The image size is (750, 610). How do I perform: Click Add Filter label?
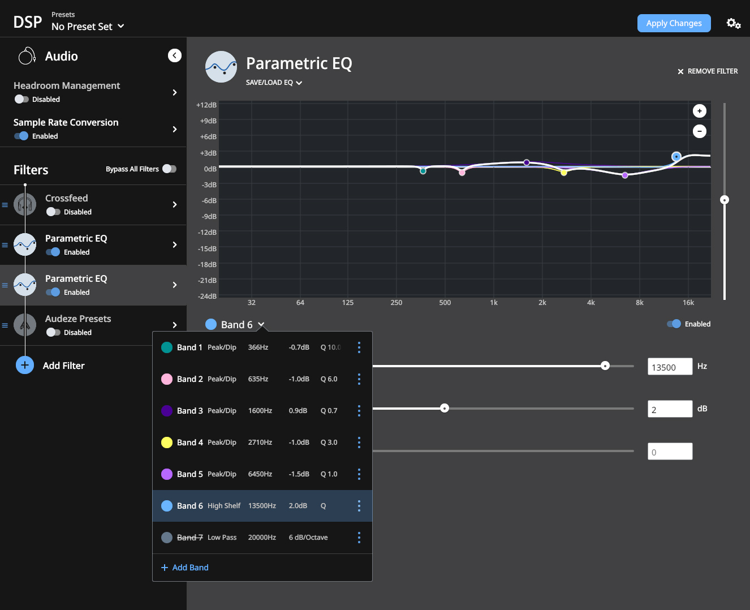tap(64, 366)
